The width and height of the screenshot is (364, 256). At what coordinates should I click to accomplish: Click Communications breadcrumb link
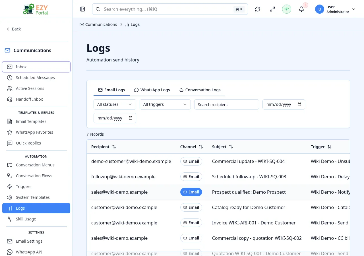(x=98, y=24)
